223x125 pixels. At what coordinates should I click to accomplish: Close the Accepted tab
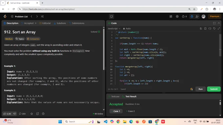click(36, 23)
